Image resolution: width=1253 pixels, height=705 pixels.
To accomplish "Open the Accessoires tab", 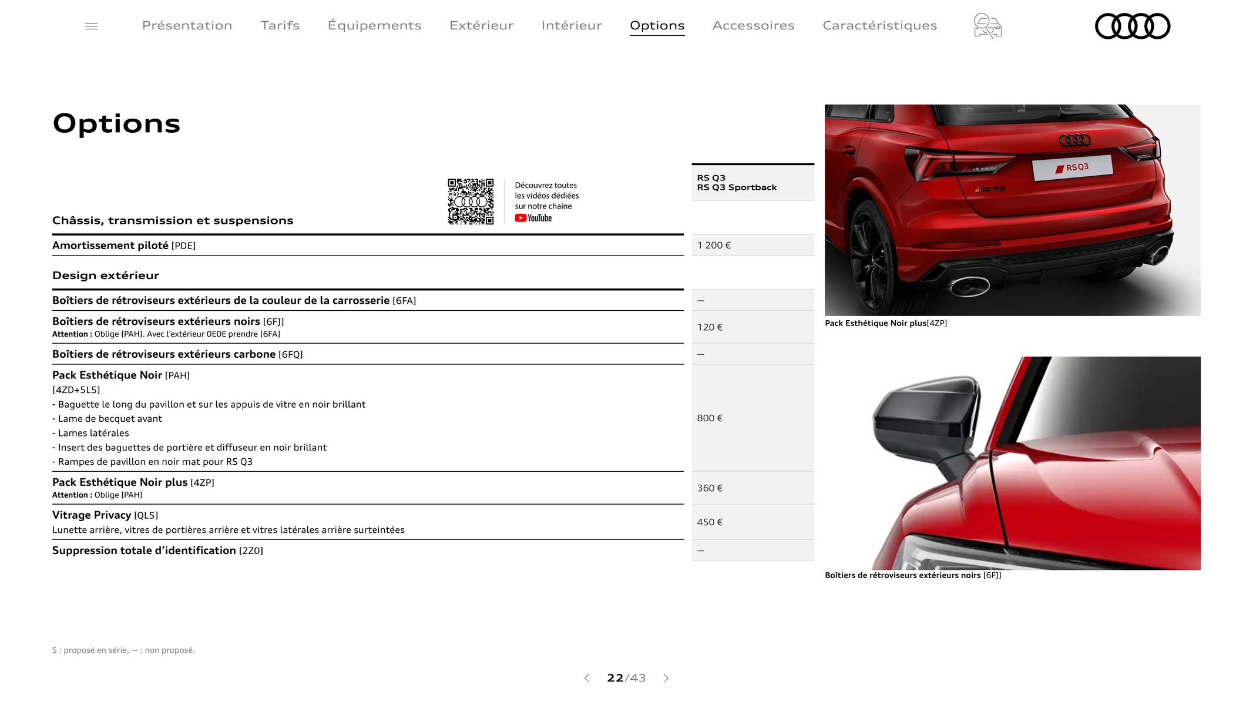I will (x=753, y=25).
